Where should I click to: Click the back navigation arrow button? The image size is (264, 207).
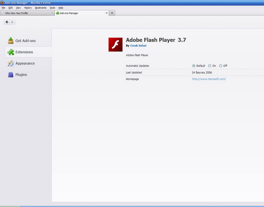(7, 22)
